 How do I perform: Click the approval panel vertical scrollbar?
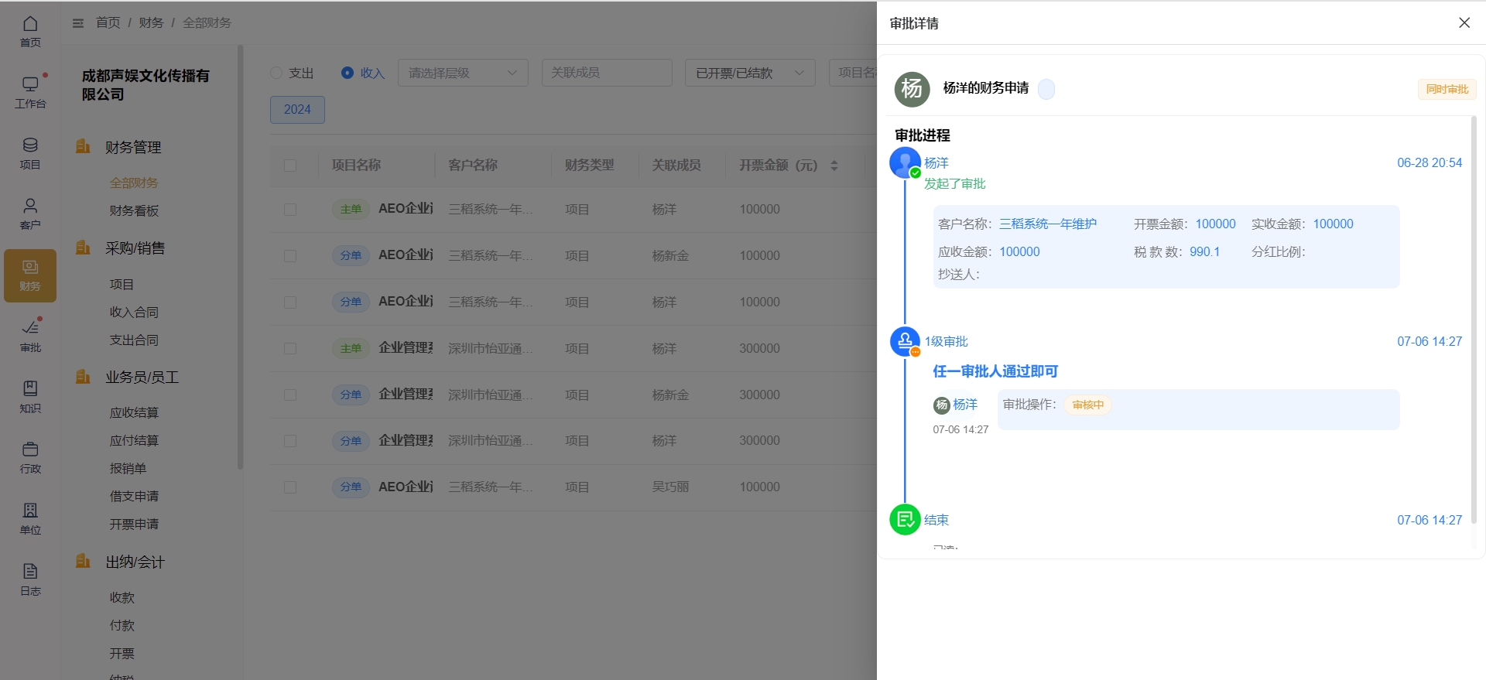coord(1474,319)
